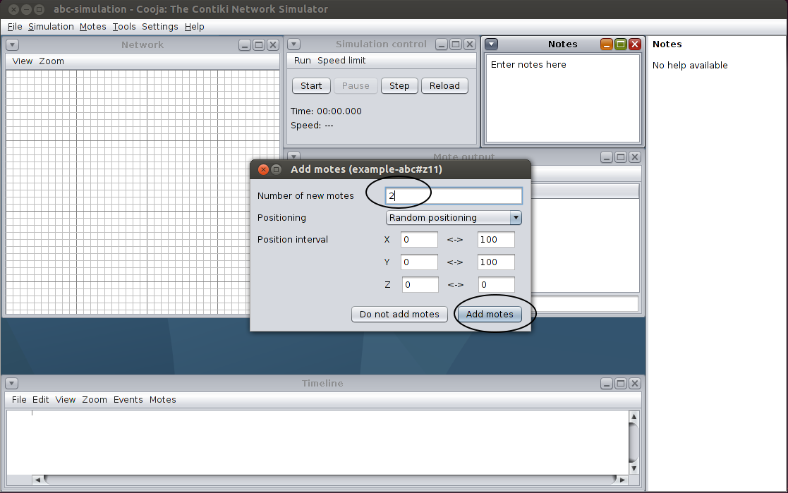Open Timeline Edit menu
Screen dimensions: 788x493
coord(40,399)
